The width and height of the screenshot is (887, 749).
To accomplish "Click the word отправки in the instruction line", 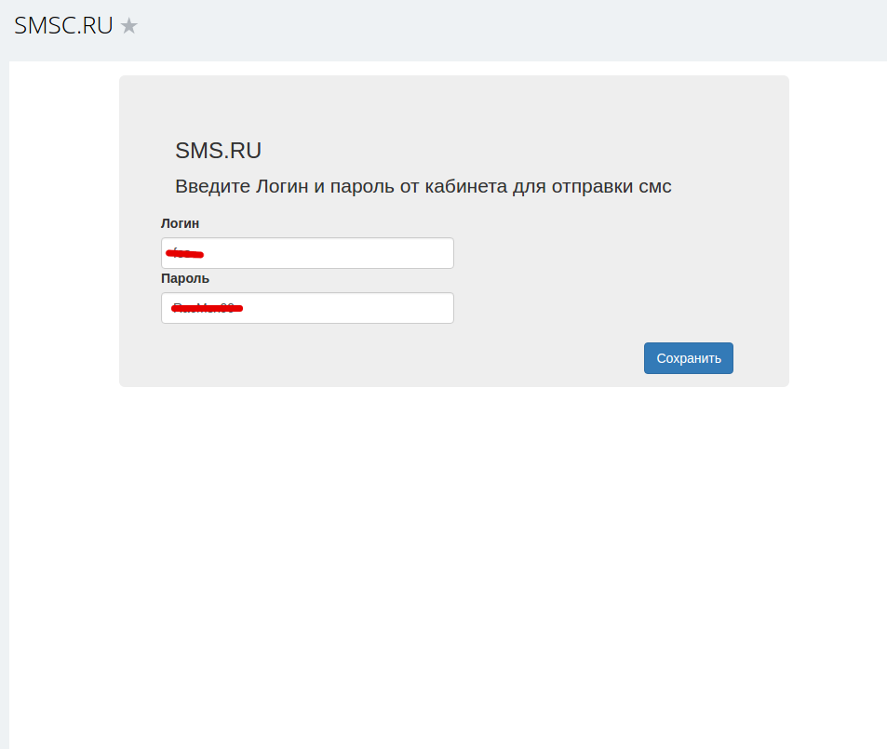I will pos(592,187).
